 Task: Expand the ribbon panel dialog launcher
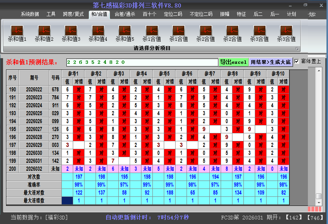(x=297, y=49)
